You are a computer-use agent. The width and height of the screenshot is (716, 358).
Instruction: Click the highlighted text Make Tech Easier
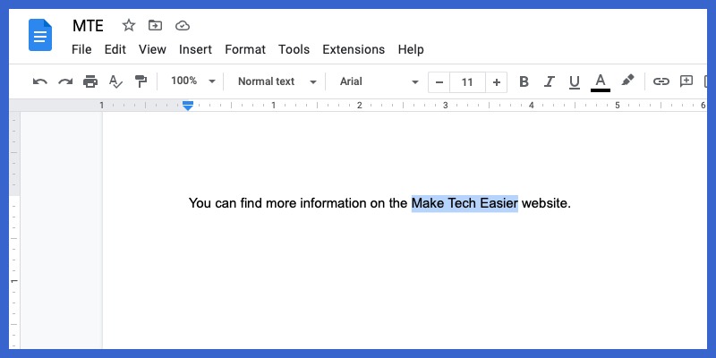(465, 203)
